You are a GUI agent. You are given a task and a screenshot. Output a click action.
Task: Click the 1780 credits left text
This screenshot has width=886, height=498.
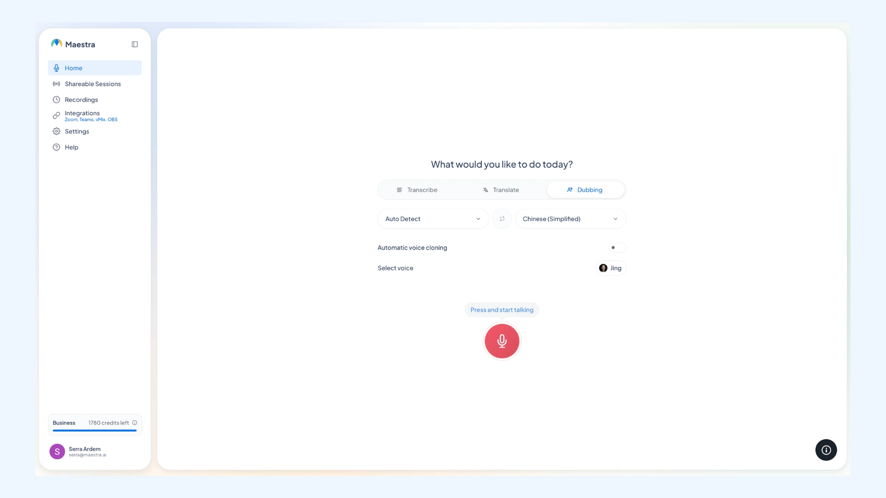pyautogui.click(x=108, y=423)
